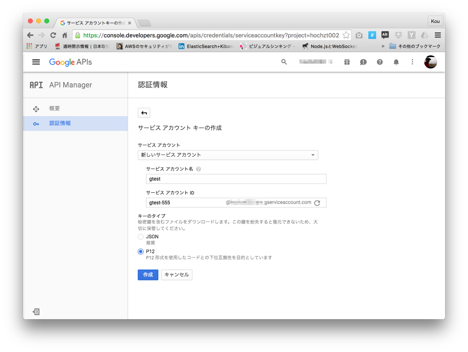Click the camera extension icon
The height and width of the screenshot is (352, 468).
(x=359, y=35)
